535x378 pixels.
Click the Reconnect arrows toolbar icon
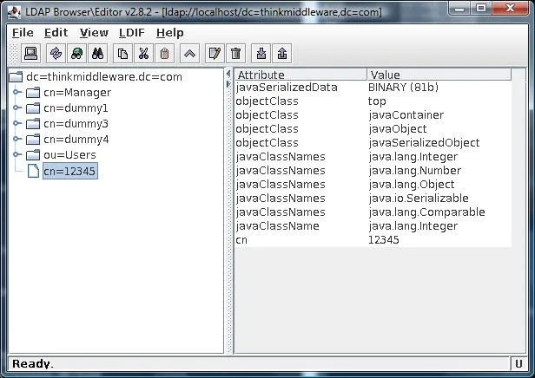(56, 54)
